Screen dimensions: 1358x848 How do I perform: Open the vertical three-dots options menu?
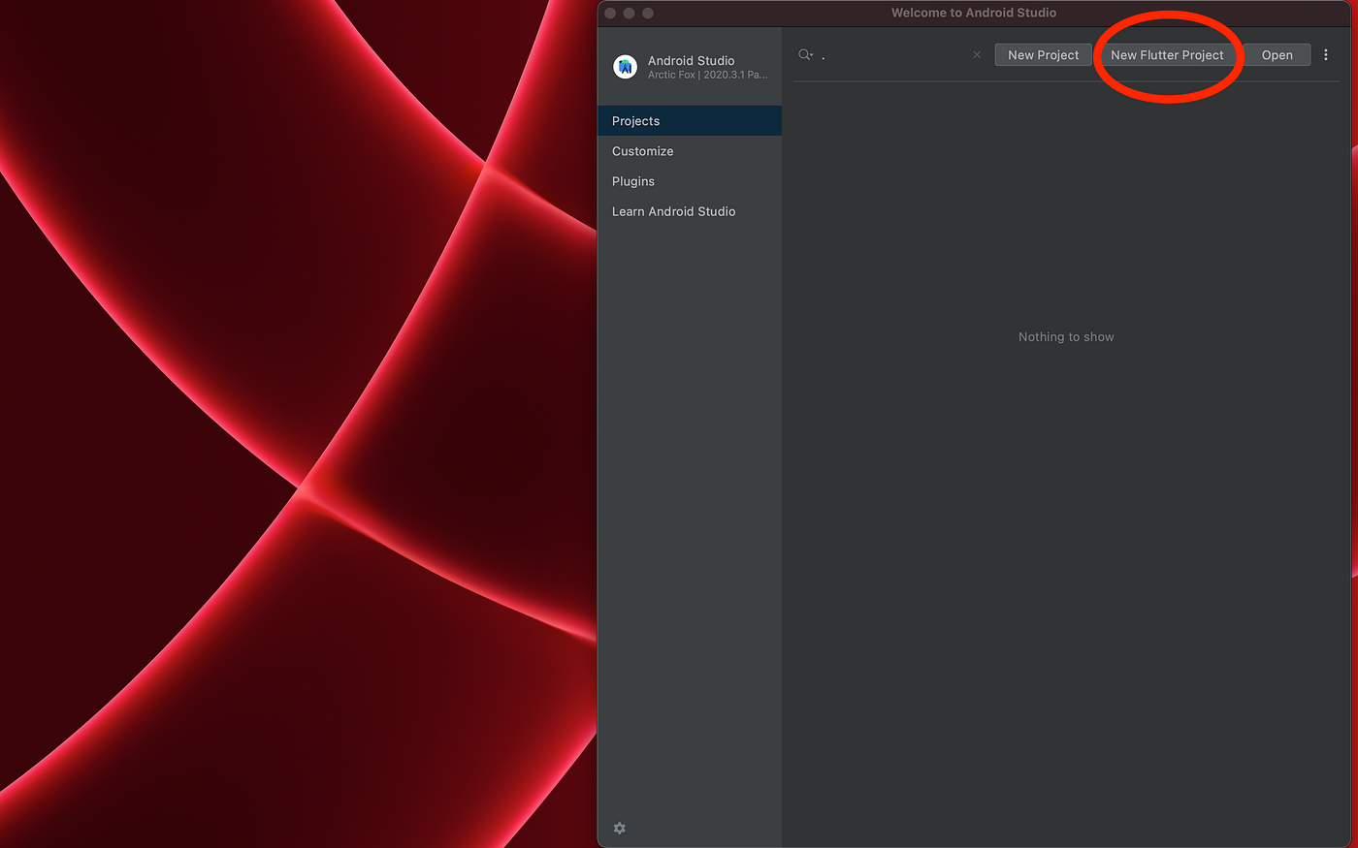click(1326, 54)
